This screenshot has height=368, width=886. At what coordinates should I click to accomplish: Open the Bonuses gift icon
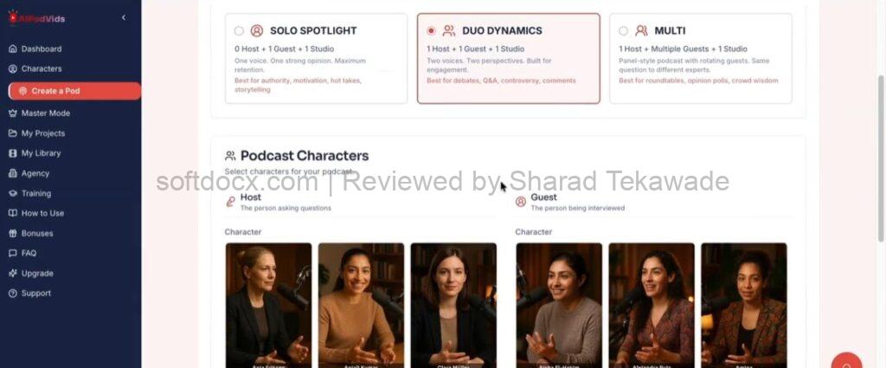(x=12, y=234)
